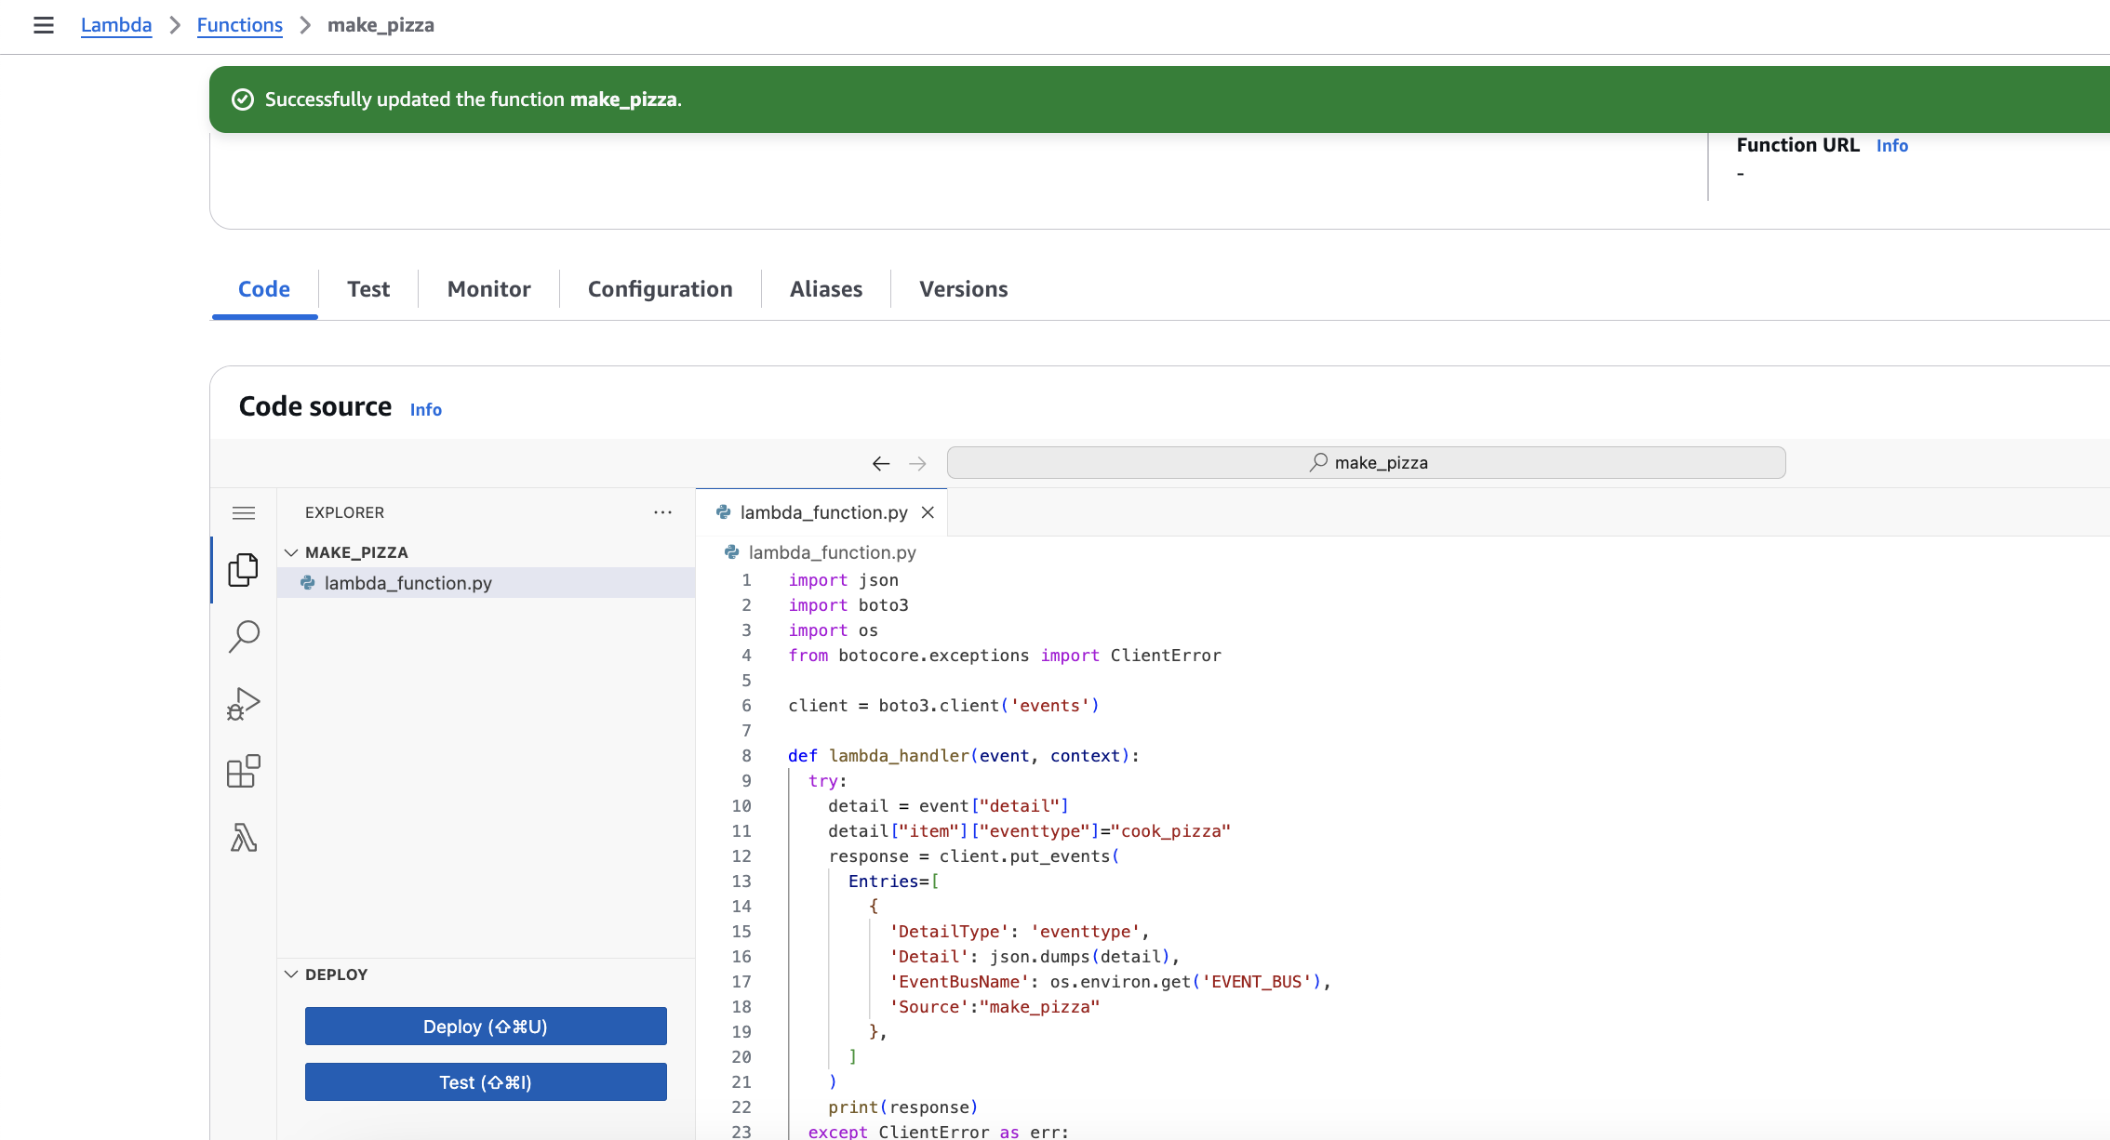2110x1140 pixels.
Task: Switch to the Test tab
Action: 368,289
